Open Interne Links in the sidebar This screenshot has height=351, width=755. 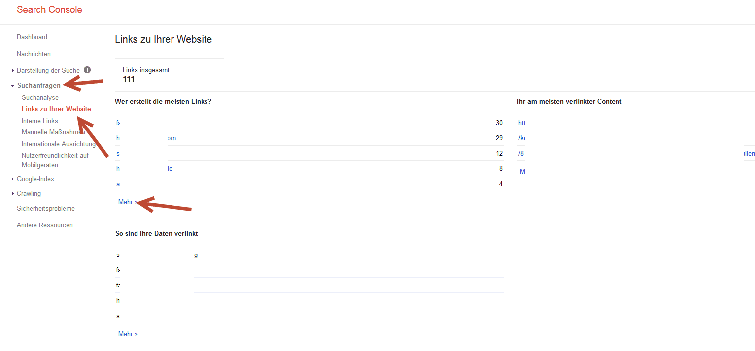pos(40,121)
